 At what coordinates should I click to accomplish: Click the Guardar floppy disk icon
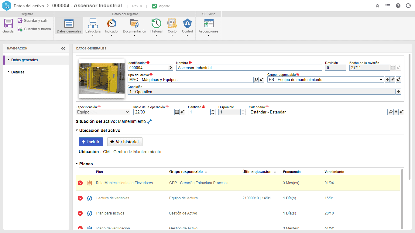8,24
